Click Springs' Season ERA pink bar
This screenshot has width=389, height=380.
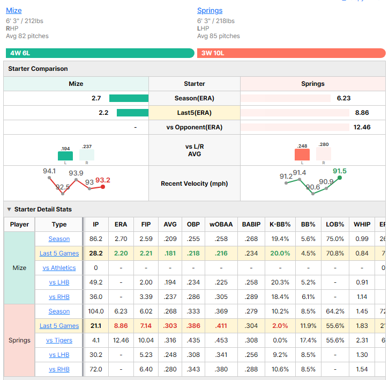coord(286,98)
